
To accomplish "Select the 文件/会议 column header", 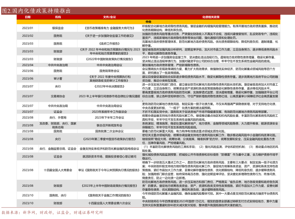I will tap(109, 17).
